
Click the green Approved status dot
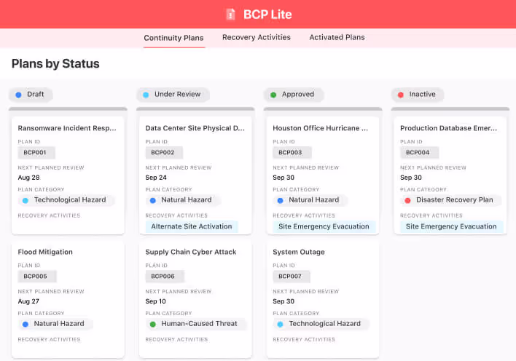(273, 95)
